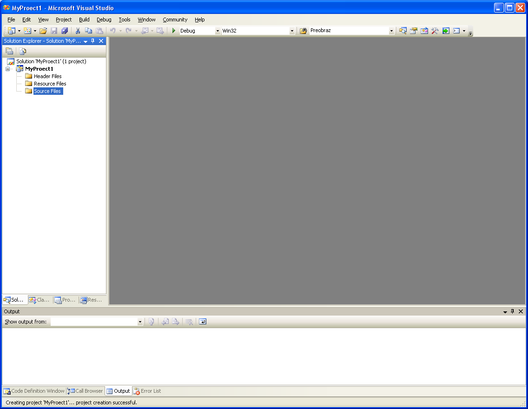Click the Undo arrow icon
528x409 pixels.
tap(113, 31)
